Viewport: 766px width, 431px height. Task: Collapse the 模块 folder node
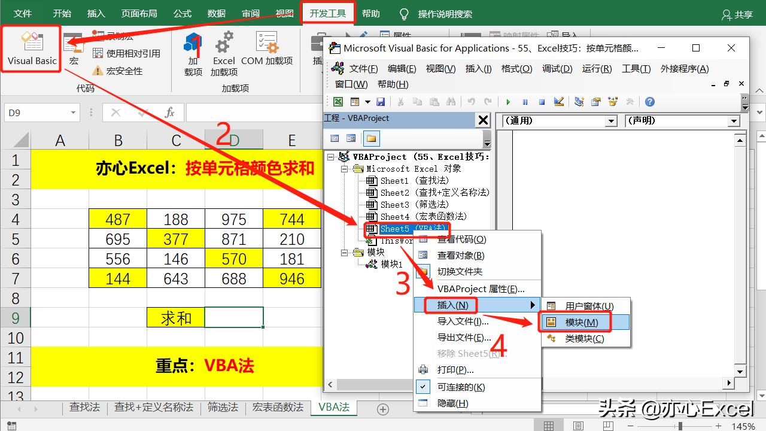point(345,253)
